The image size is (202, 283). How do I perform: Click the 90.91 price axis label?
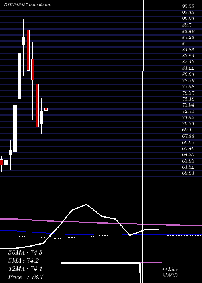coord(188,19)
